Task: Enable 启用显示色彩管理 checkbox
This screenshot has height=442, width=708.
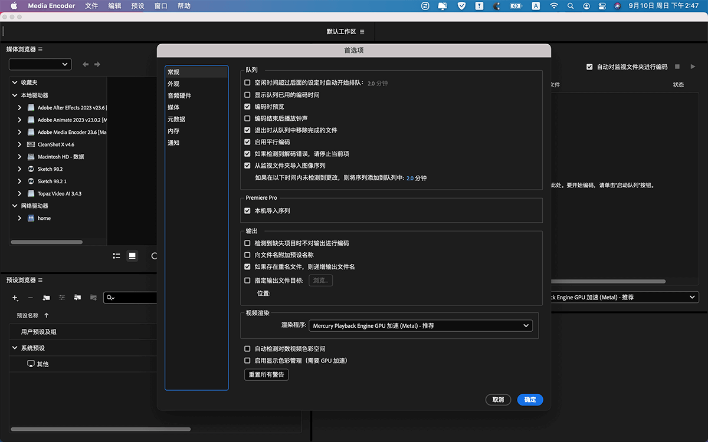Action: point(248,361)
